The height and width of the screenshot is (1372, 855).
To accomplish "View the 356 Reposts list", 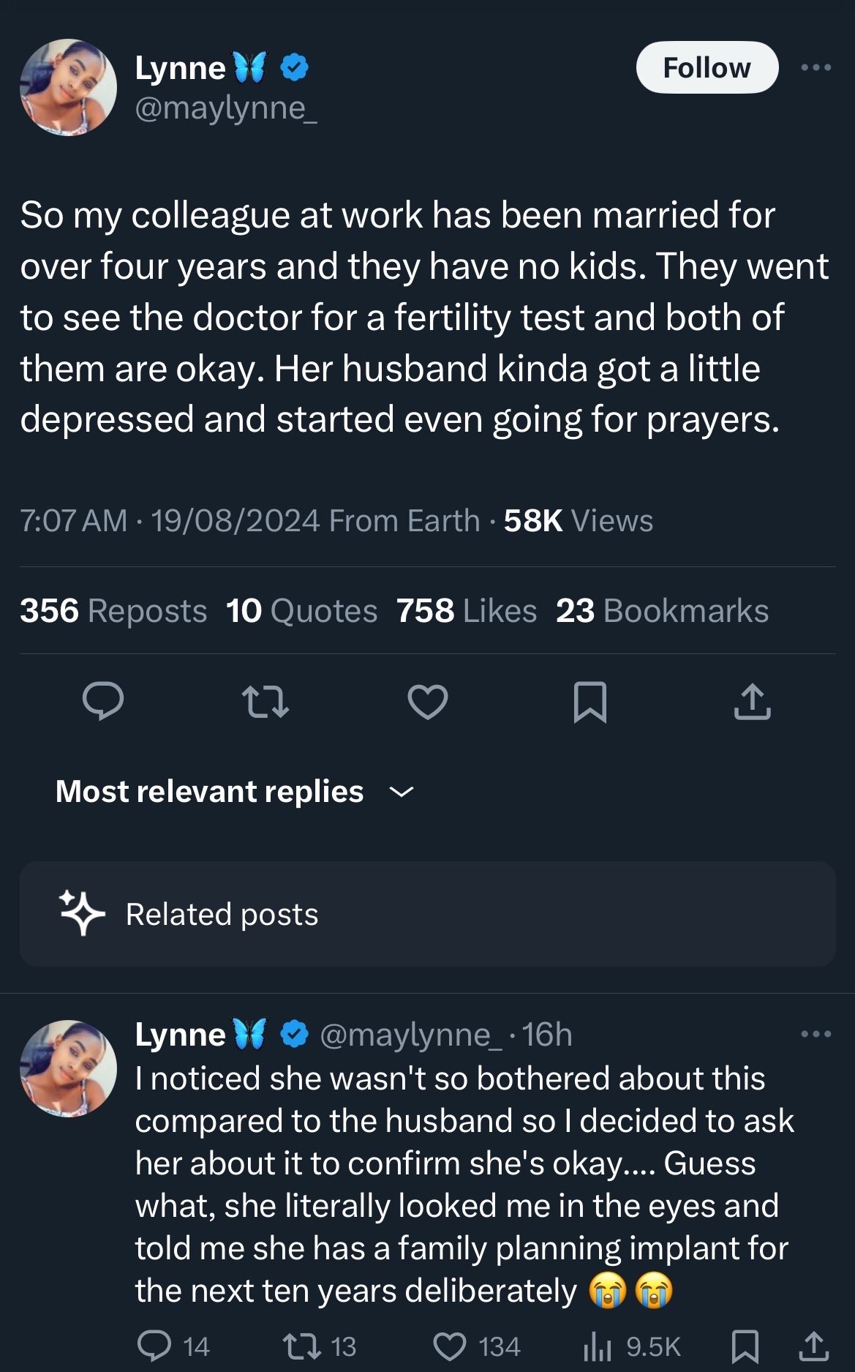I will (113, 611).
